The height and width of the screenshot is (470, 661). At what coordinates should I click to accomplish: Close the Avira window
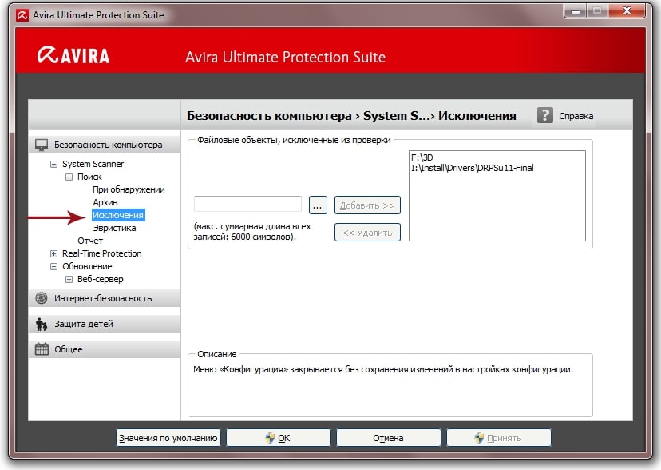click(x=627, y=11)
